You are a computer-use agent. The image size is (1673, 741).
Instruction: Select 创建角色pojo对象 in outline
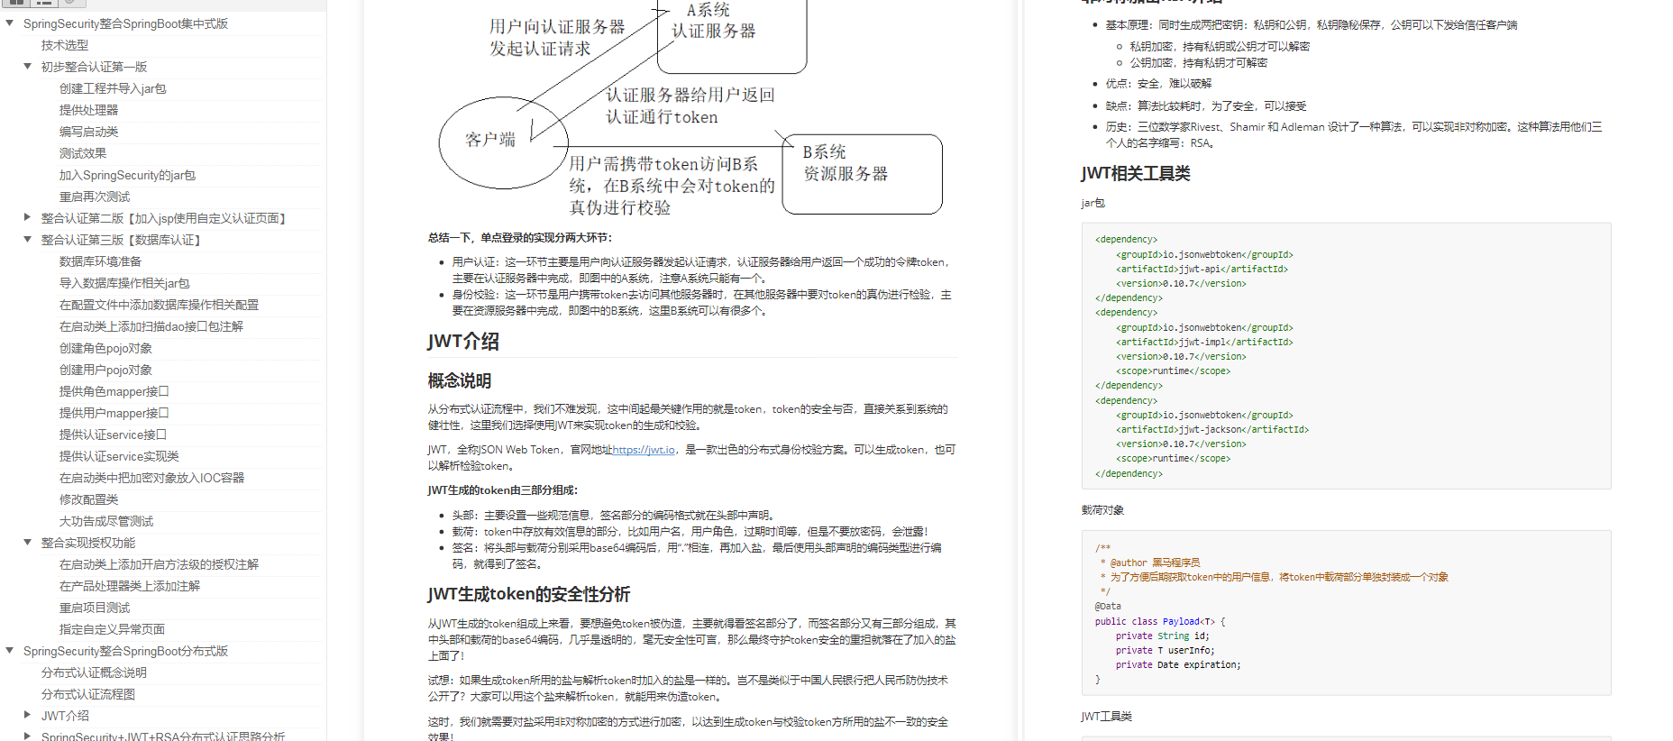click(x=105, y=348)
